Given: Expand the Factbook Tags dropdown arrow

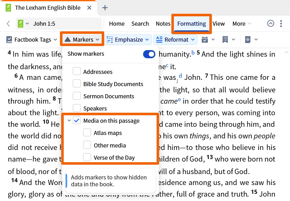Looking at the screenshot, I should (55, 39).
